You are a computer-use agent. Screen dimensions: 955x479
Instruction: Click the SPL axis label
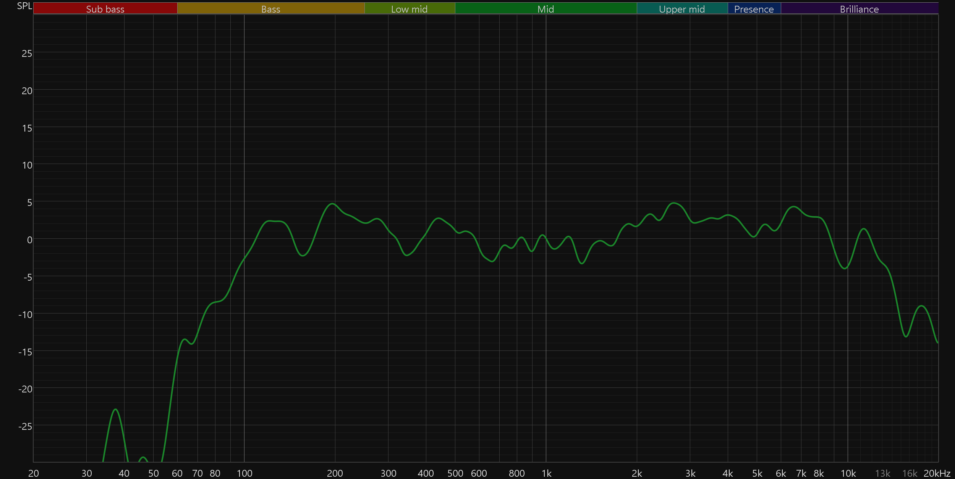click(24, 6)
